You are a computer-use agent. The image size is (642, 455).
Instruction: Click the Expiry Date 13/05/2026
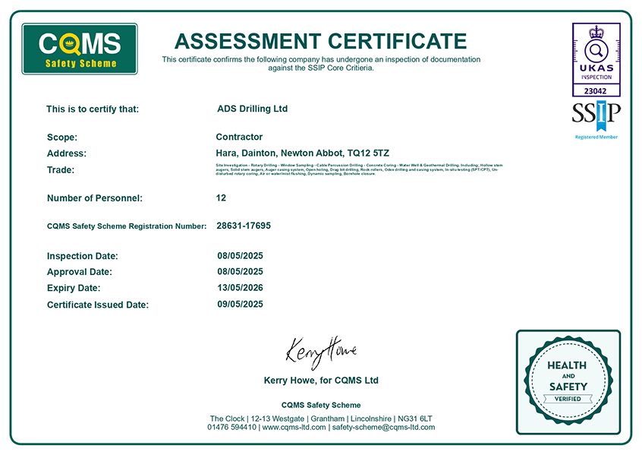(x=241, y=288)
